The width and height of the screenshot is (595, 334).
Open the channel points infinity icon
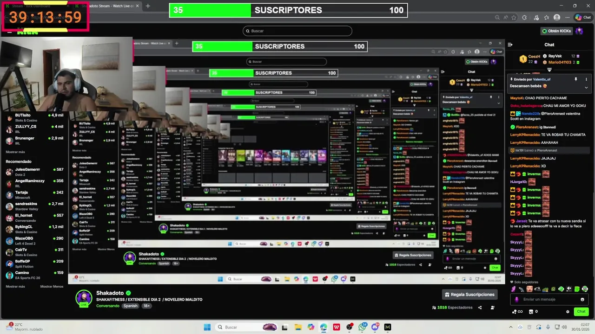[517, 312]
